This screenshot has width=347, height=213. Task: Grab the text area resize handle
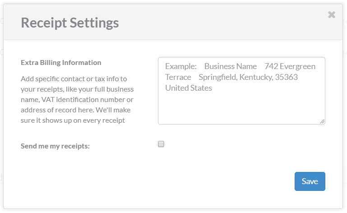tap(323, 121)
